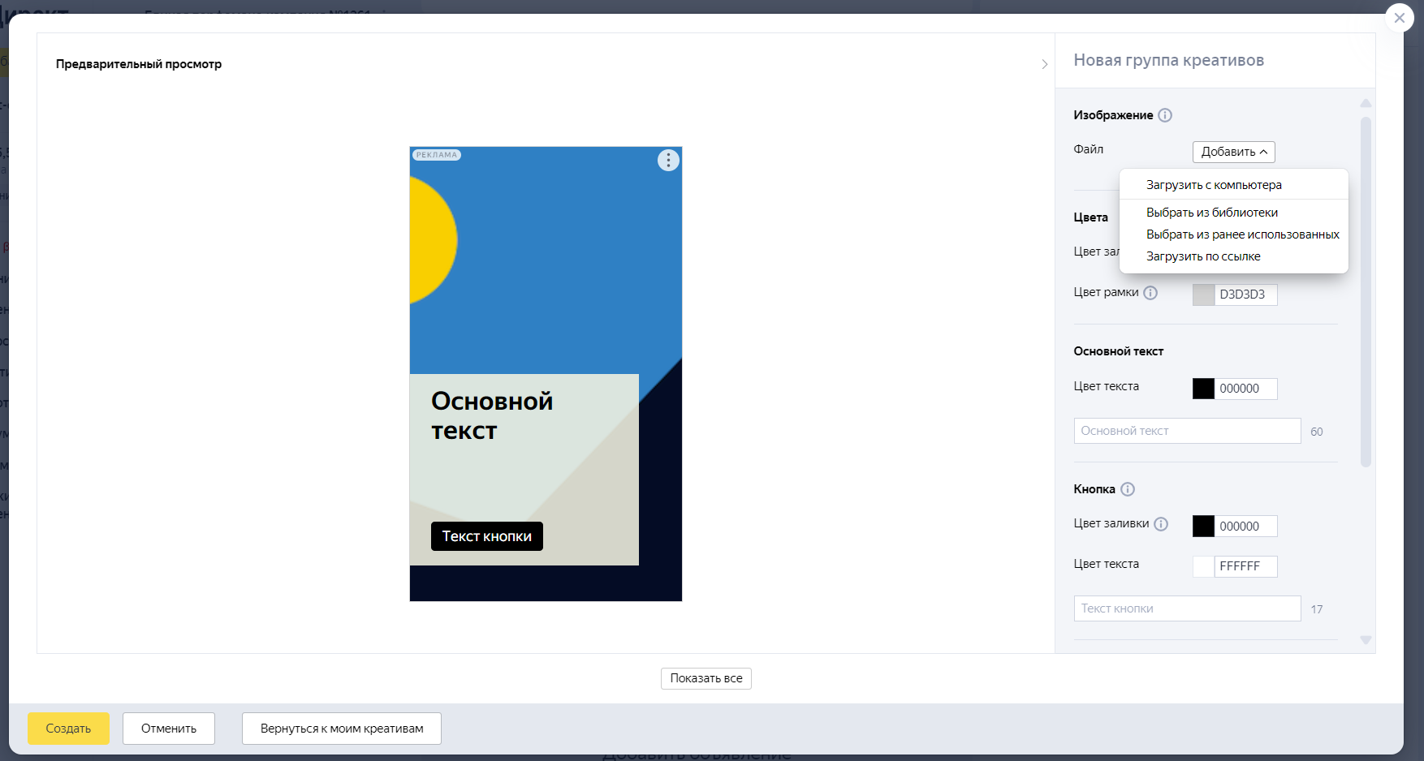Click the yellow Создать button
The width and height of the screenshot is (1424, 761).
(68, 729)
